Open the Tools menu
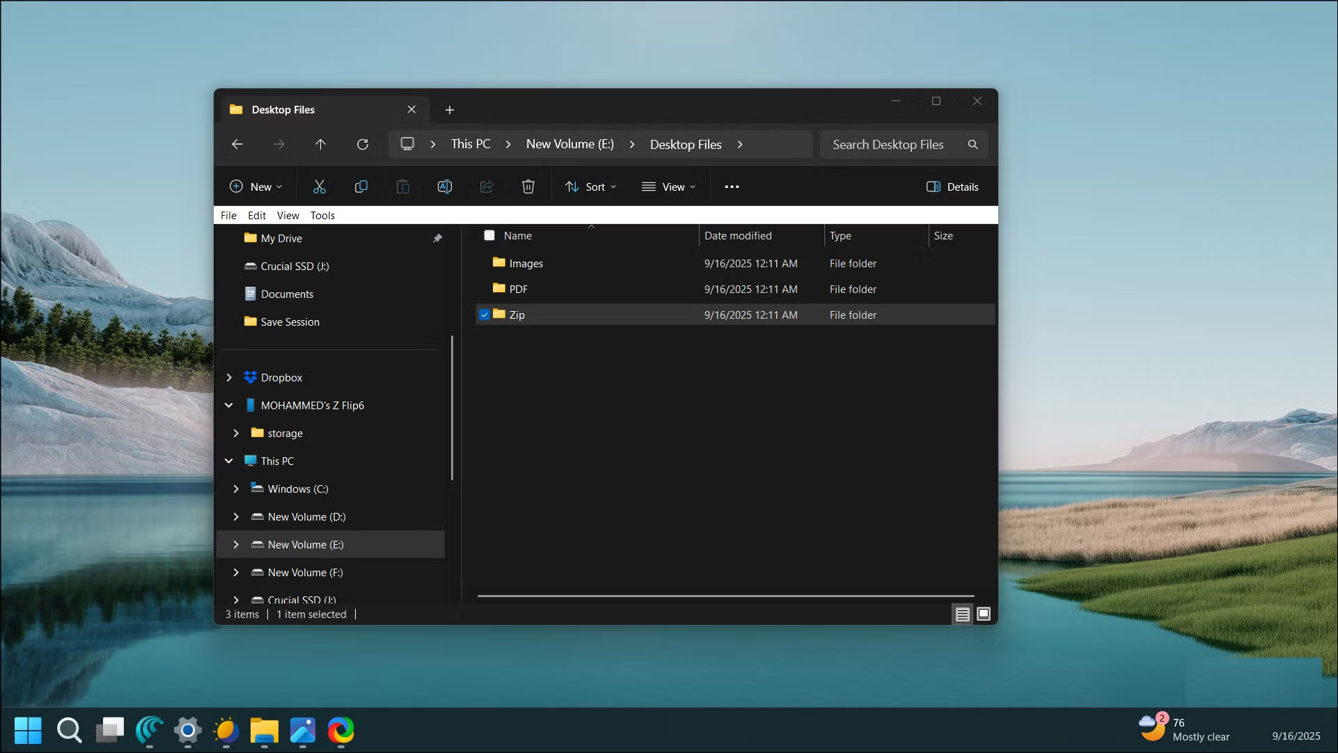The image size is (1338, 753). (x=322, y=215)
